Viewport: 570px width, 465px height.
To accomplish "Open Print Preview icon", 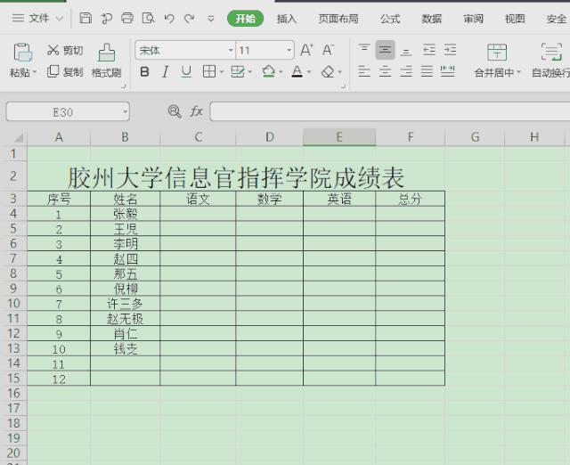I will 148,18.
